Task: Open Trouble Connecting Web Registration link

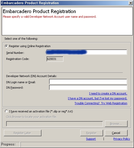Action: pyautogui.click(x=101, y=103)
